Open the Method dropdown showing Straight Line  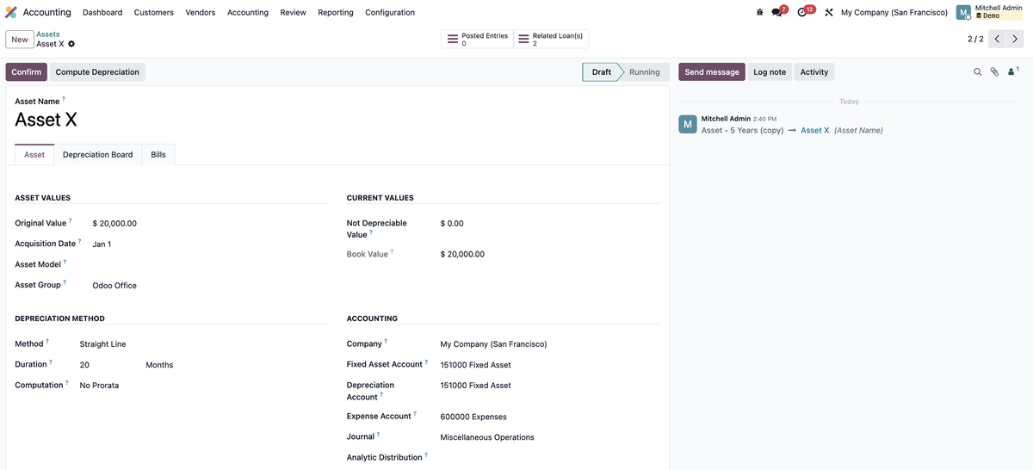203,343
